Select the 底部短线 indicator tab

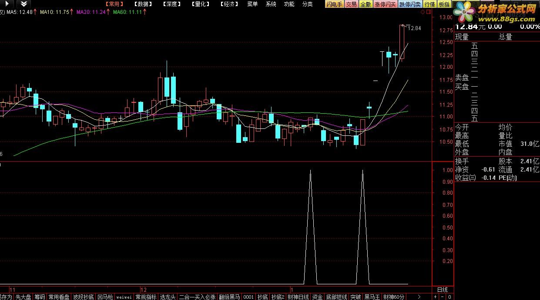(336, 297)
